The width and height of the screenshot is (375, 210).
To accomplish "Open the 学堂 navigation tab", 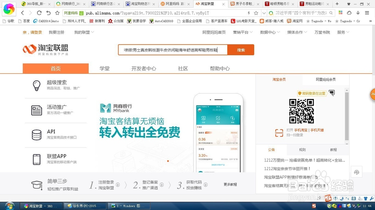I will pos(105,68).
